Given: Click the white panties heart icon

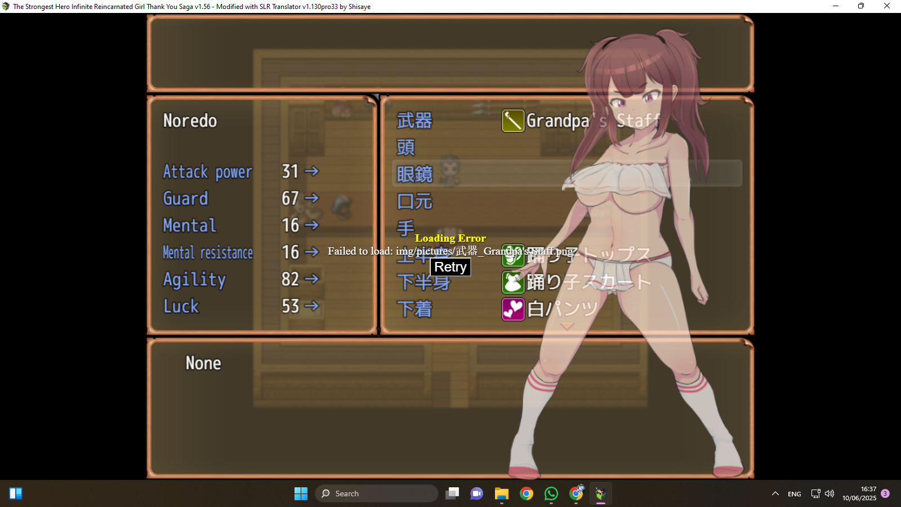Looking at the screenshot, I should click(x=512, y=309).
